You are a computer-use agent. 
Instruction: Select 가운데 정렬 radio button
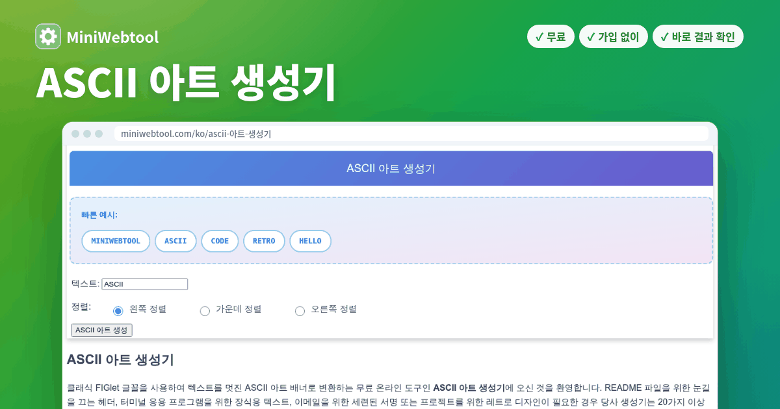205,311
